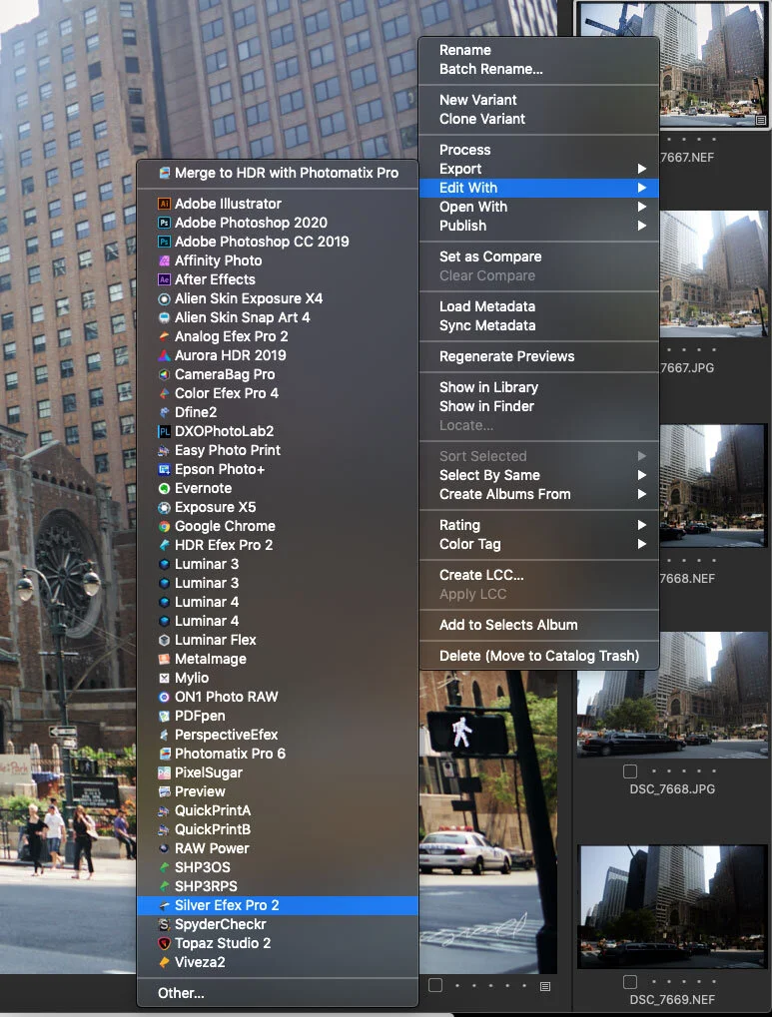The image size is (772, 1017).
Task: Click the After Effects icon
Action: (x=164, y=279)
